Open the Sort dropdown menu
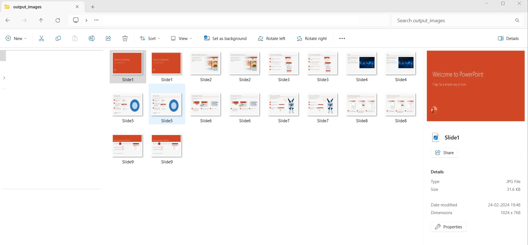Screen dimensions: 528x245 pos(150,38)
